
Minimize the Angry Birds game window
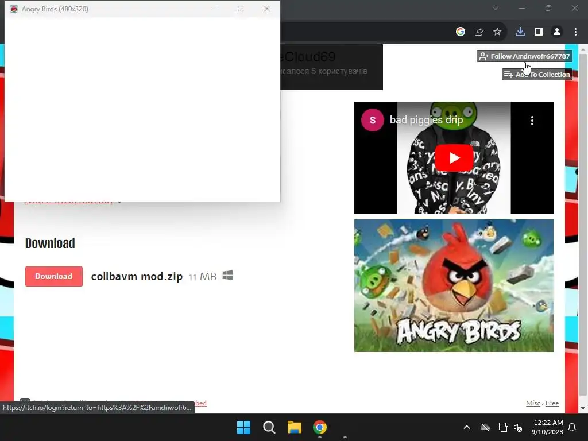click(215, 9)
